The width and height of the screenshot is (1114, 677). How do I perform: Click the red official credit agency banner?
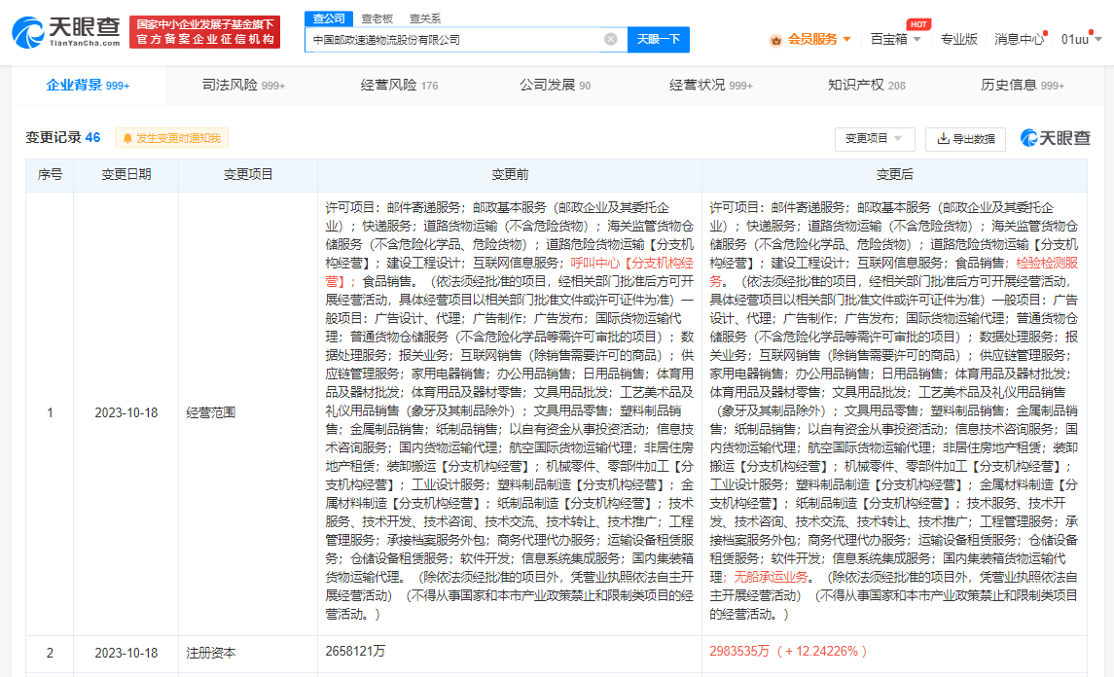click(x=204, y=32)
